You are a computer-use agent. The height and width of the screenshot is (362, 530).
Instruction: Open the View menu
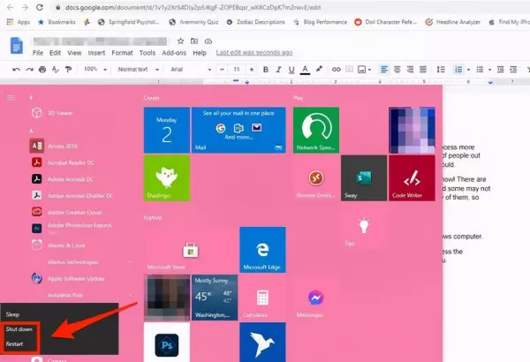pyautogui.click(x=74, y=53)
